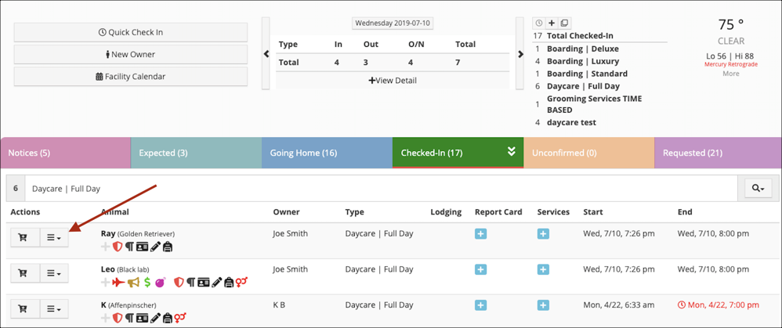Image resolution: width=782 pixels, height=328 pixels.
Task: Click the megaphone icon under Leo
Action: [132, 282]
